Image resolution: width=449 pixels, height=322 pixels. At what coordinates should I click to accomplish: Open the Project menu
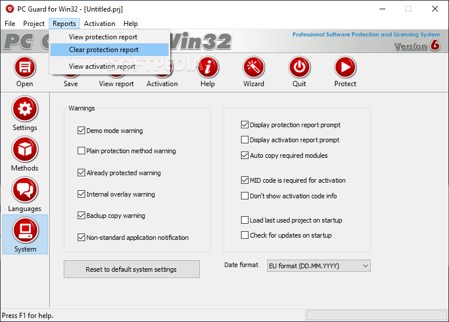click(x=34, y=24)
